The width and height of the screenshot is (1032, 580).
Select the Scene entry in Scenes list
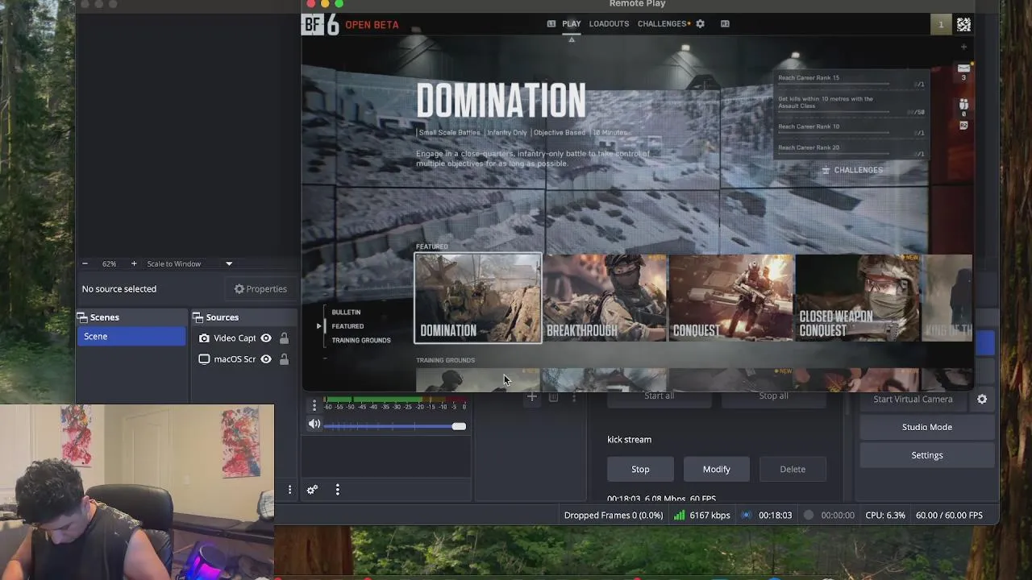click(131, 337)
